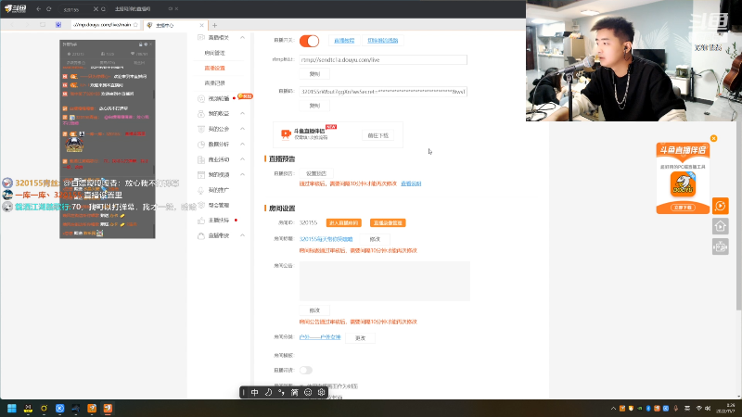Click the 我的收益 sidebar icon
The height and width of the screenshot is (417, 742).
201,113
